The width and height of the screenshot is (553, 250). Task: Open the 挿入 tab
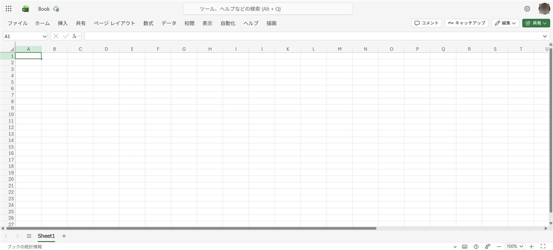(63, 23)
